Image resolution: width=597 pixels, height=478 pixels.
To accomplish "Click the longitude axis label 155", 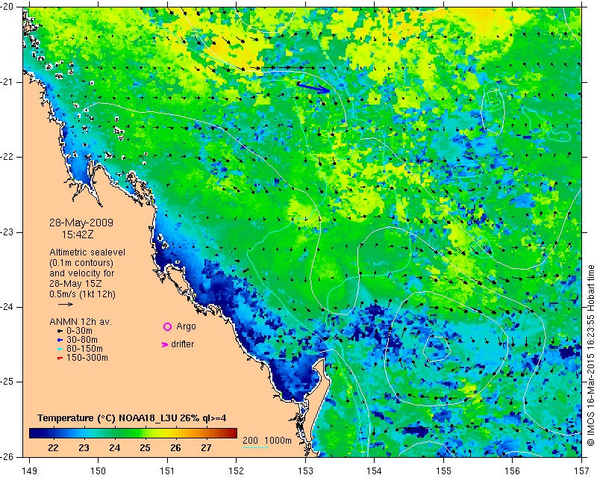I will click(x=443, y=471).
